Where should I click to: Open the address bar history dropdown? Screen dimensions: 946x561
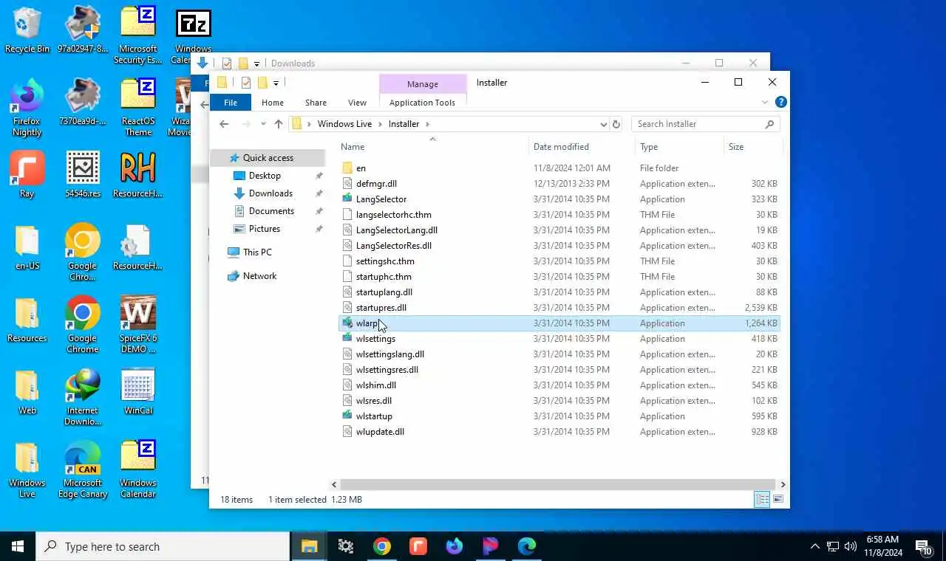(603, 124)
